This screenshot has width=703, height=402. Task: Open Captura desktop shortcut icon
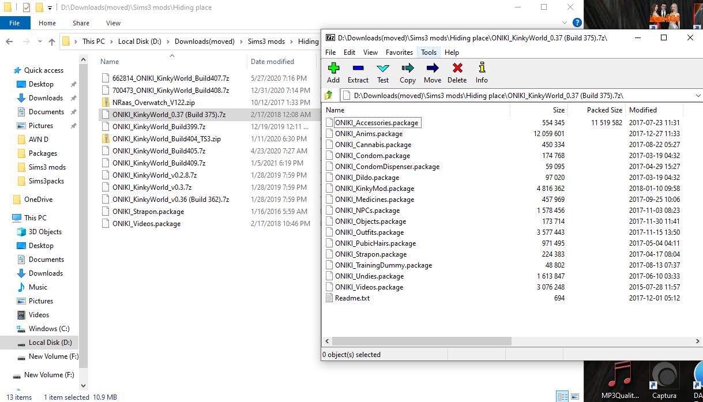[664, 380]
